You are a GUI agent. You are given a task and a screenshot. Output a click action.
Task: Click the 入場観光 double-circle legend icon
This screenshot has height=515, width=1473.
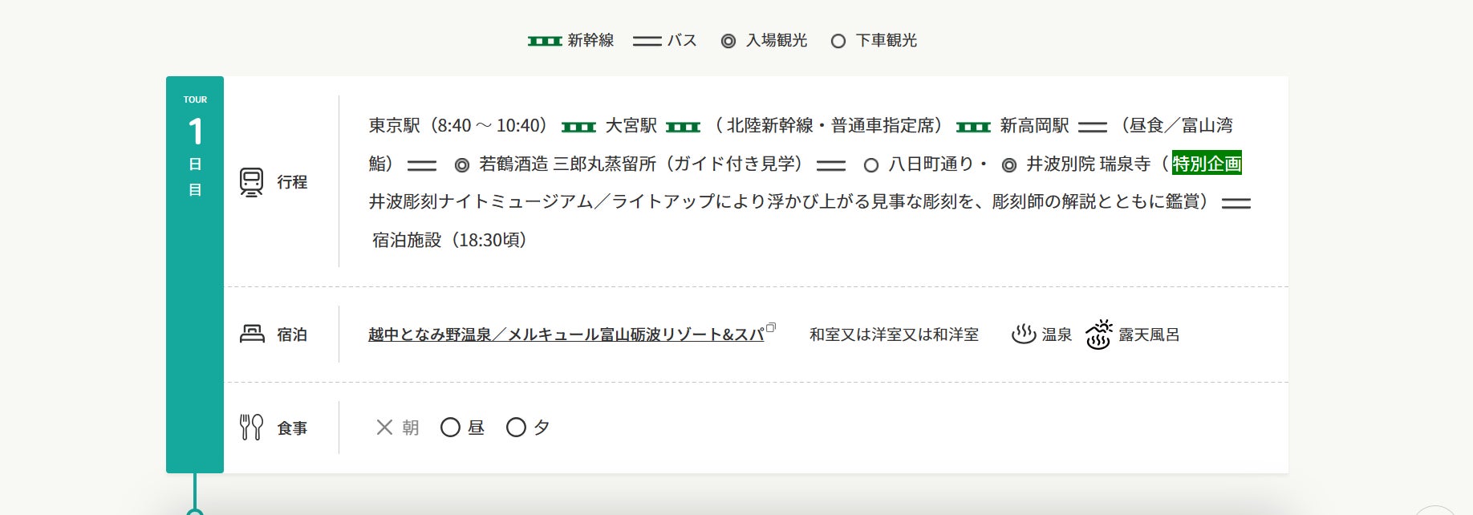[x=728, y=41]
